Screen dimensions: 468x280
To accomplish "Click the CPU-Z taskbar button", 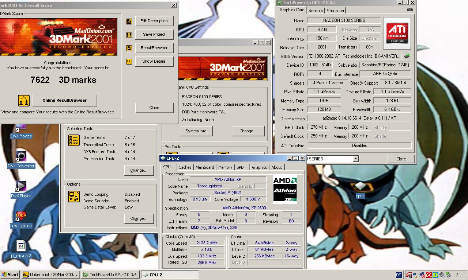I will click(x=170, y=275).
